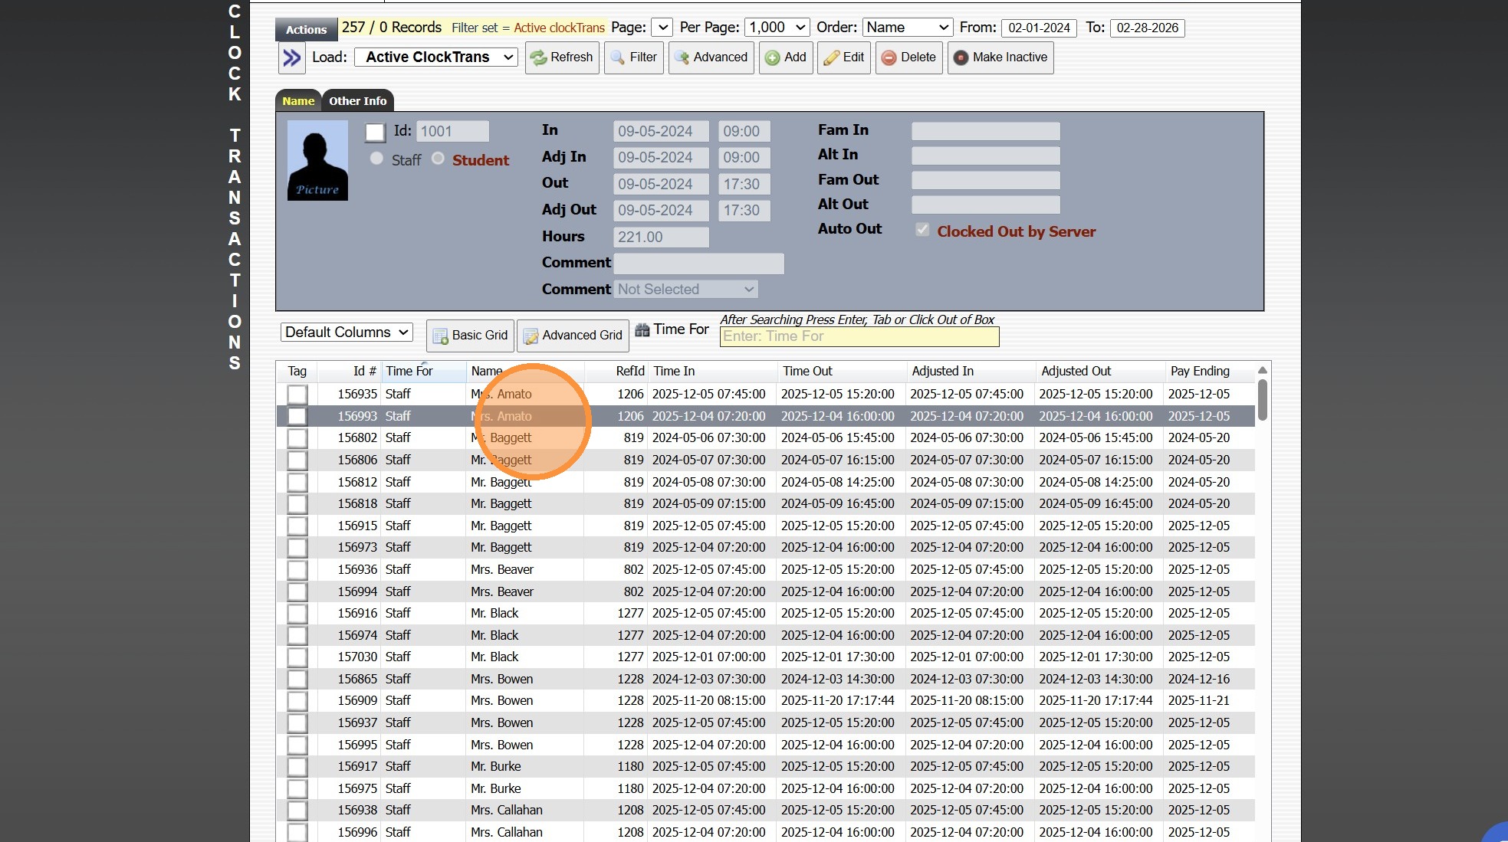Click the Edit pencil button
This screenshot has height=842, width=1508.
pyautogui.click(x=843, y=57)
